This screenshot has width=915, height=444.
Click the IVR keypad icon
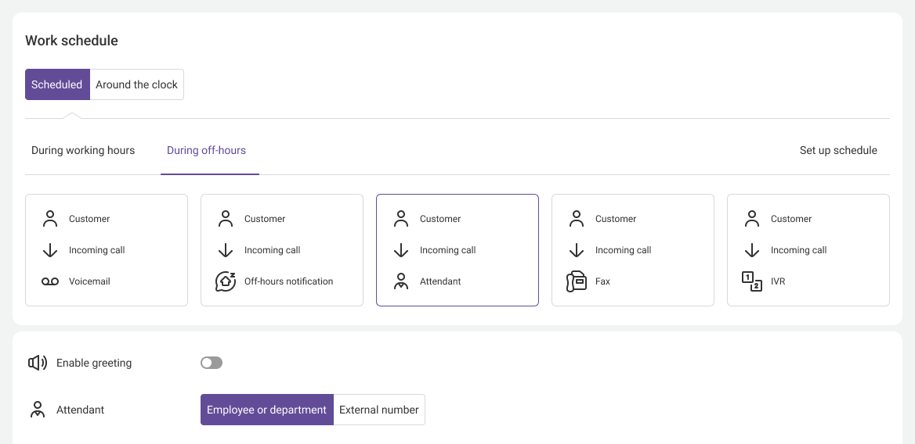pos(752,281)
